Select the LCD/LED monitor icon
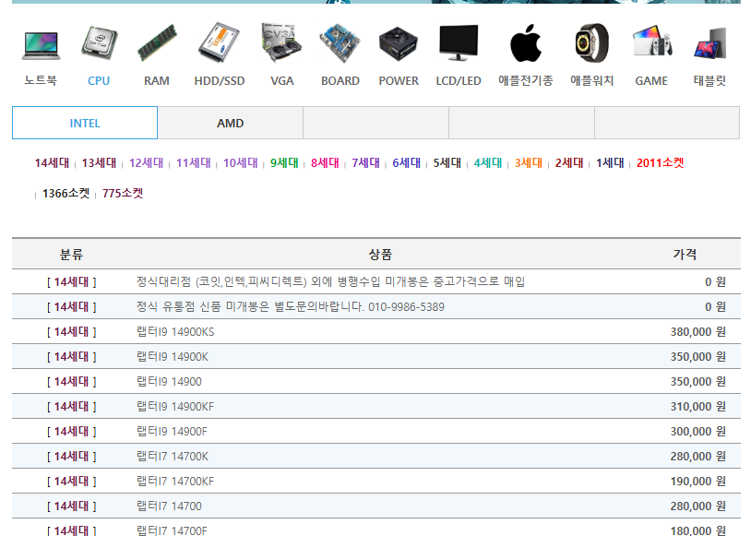This screenshot has height=536, width=751. tap(459, 42)
